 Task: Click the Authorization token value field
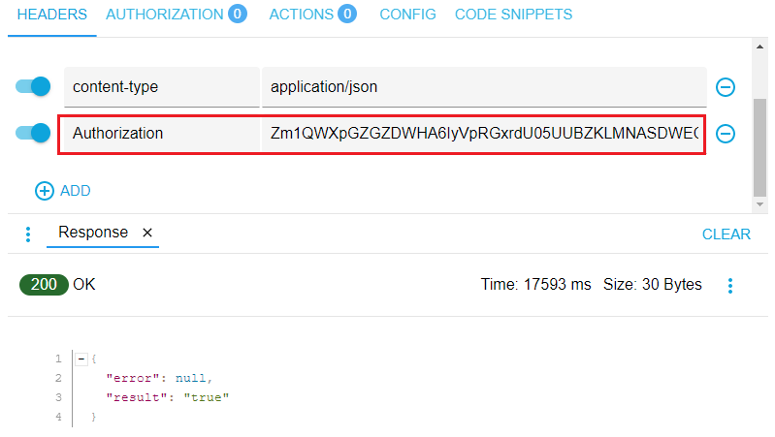click(x=483, y=134)
